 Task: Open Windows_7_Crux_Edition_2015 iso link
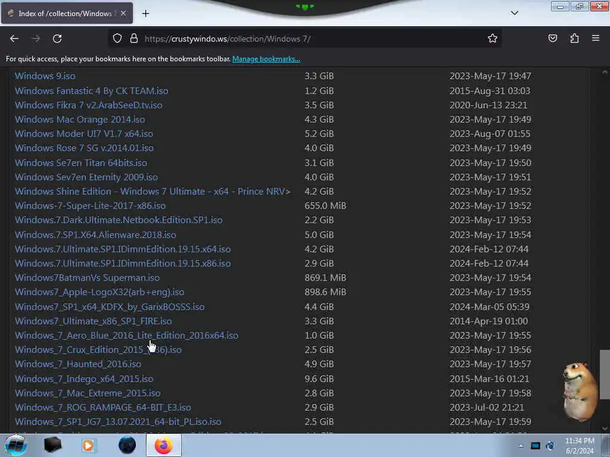point(98,350)
